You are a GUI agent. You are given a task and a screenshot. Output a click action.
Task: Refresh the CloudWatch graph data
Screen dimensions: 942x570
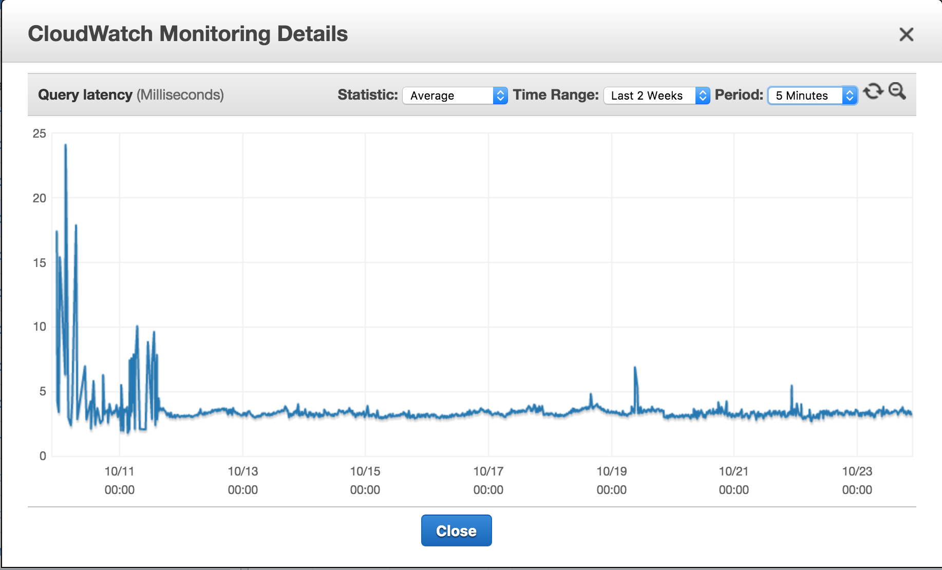point(873,91)
